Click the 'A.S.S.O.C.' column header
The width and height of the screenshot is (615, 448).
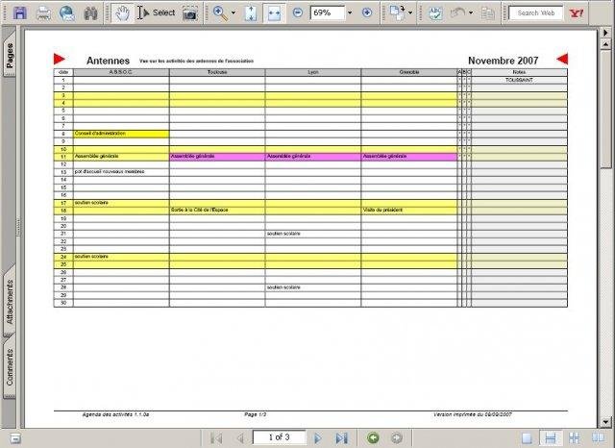121,72
